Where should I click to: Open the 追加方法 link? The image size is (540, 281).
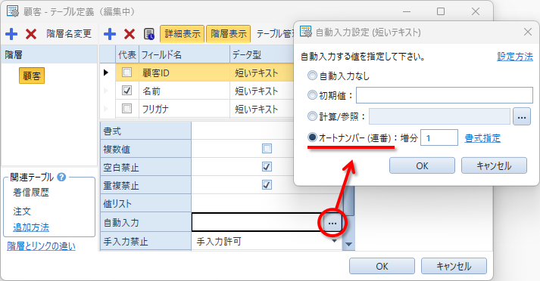31,227
